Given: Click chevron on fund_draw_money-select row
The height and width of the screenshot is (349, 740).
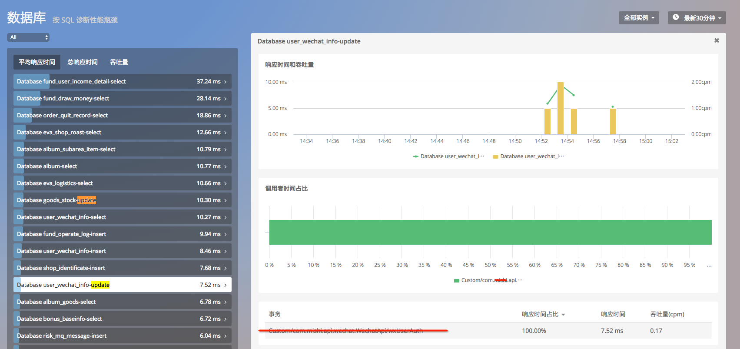Looking at the screenshot, I should pyautogui.click(x=226, y=99).
